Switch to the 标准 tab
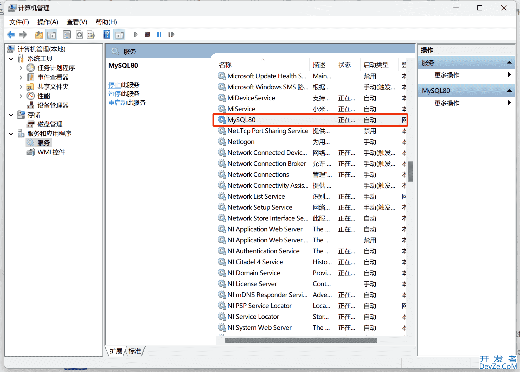Image resolution: width=520 pixels, height=372 pixels. [135, 351]
